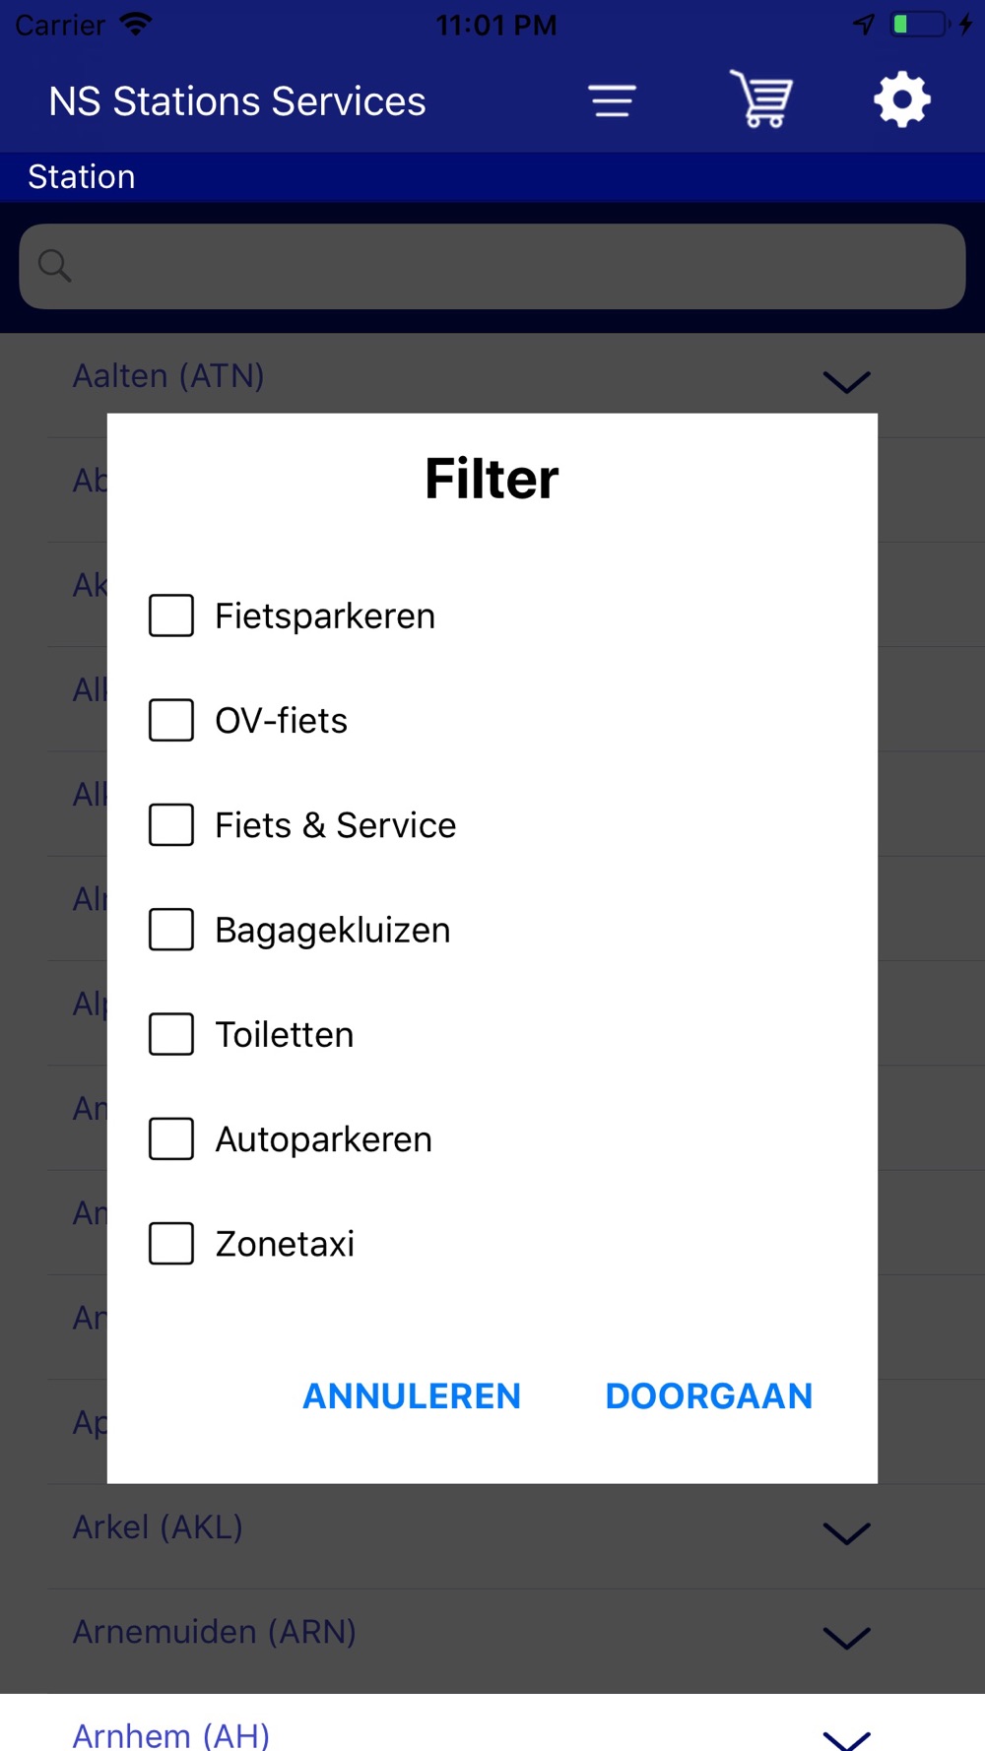Viewport: 985px width, 1751px height.
Task: Enable the Zonetaxi checkbox
Action: [x=171, y=1244]
